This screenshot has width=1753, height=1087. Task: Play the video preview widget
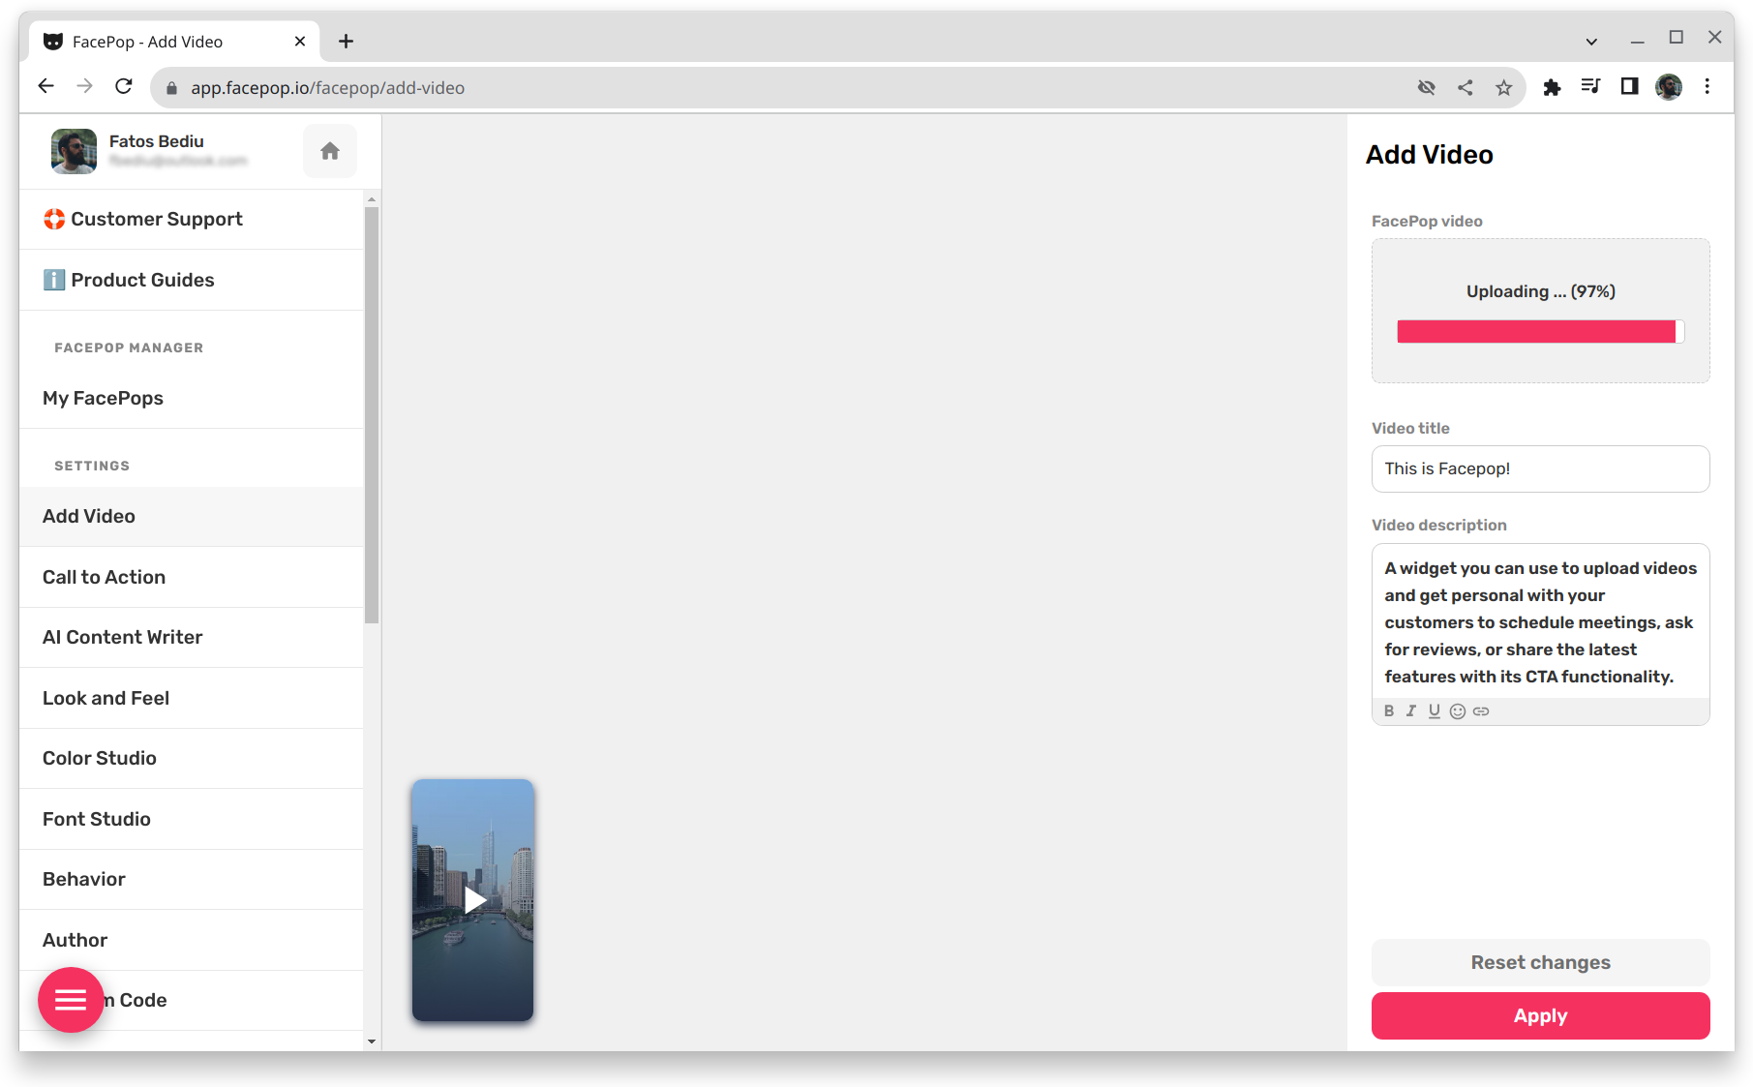473,900
